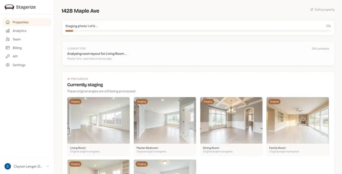Click the Properties house icon
The image size is (342, 174).
click(8, 22)
